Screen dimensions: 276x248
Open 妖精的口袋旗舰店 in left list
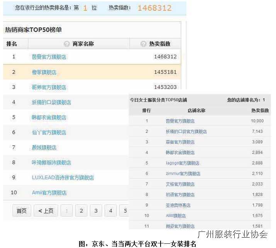click(x=51, y=102)
